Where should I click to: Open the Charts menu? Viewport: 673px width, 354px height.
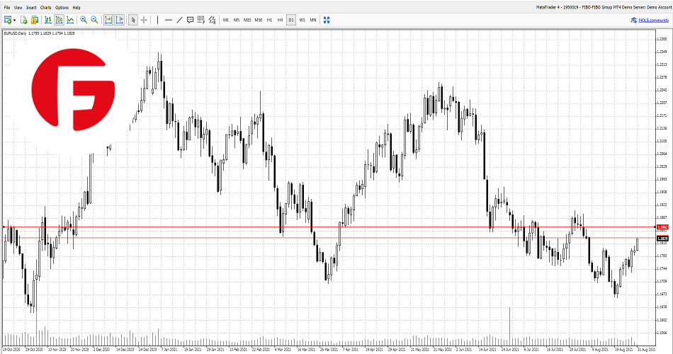(45, 7)
